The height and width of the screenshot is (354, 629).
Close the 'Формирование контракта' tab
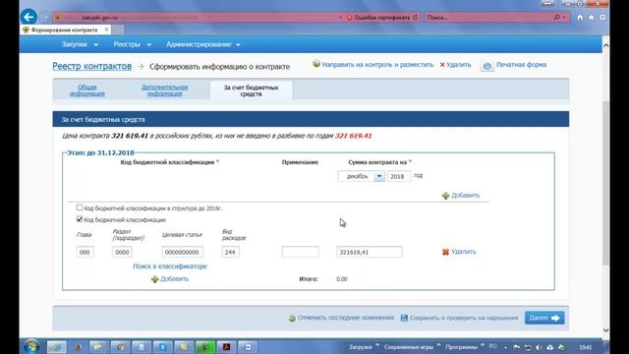point(107,29)
